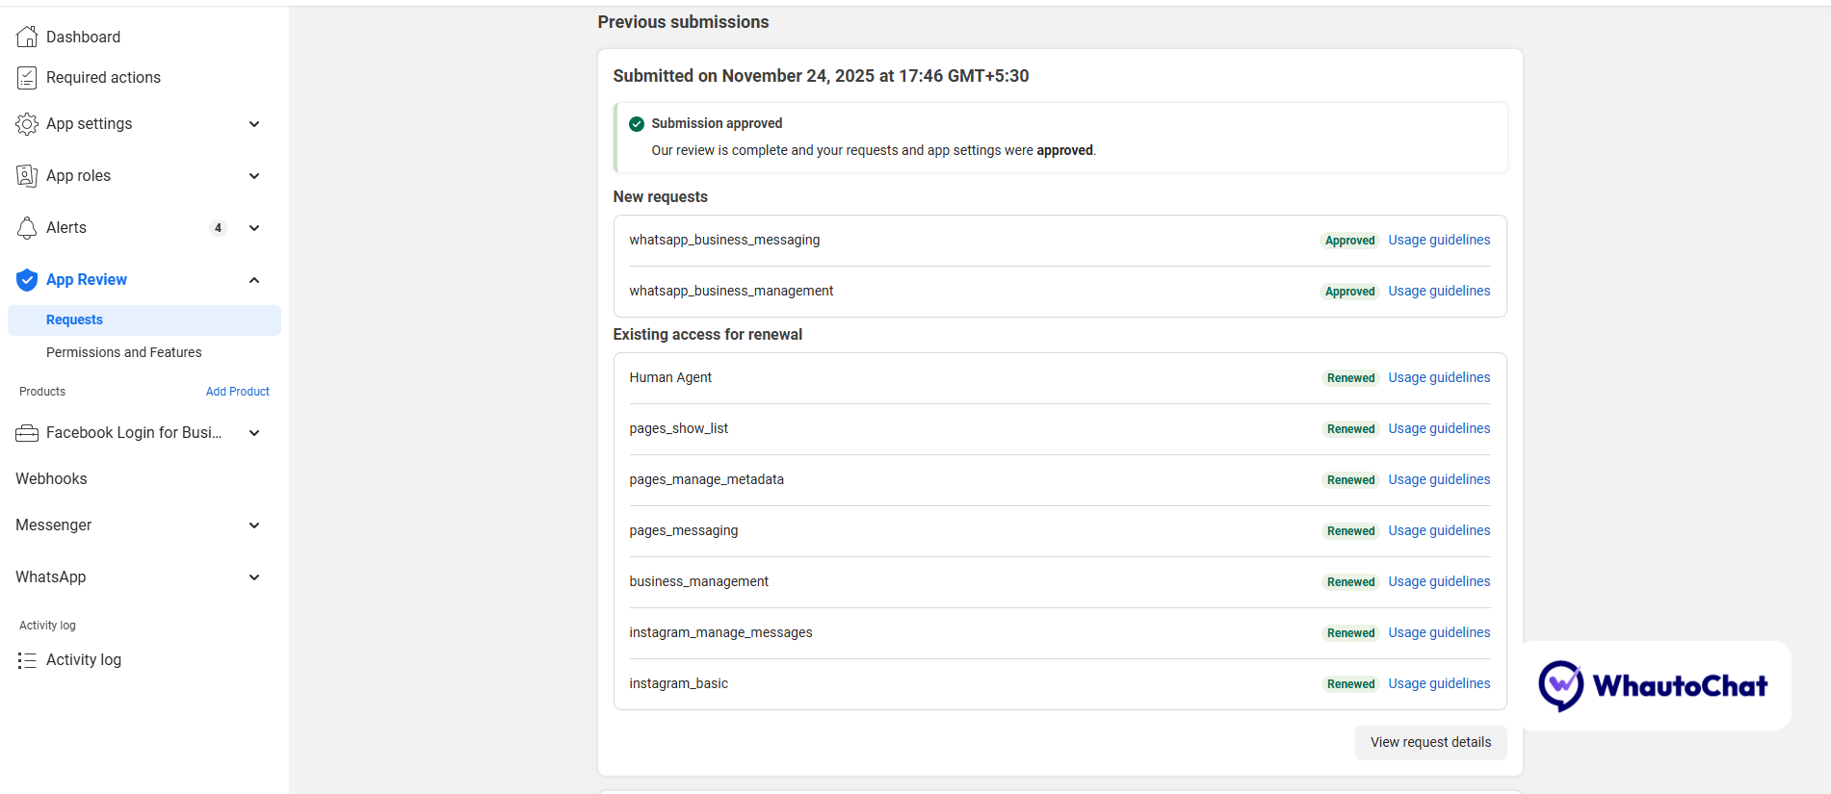Screen dimensions: 1831x794
Task: Expand the WhatsApp product menu
Action: 254,577
